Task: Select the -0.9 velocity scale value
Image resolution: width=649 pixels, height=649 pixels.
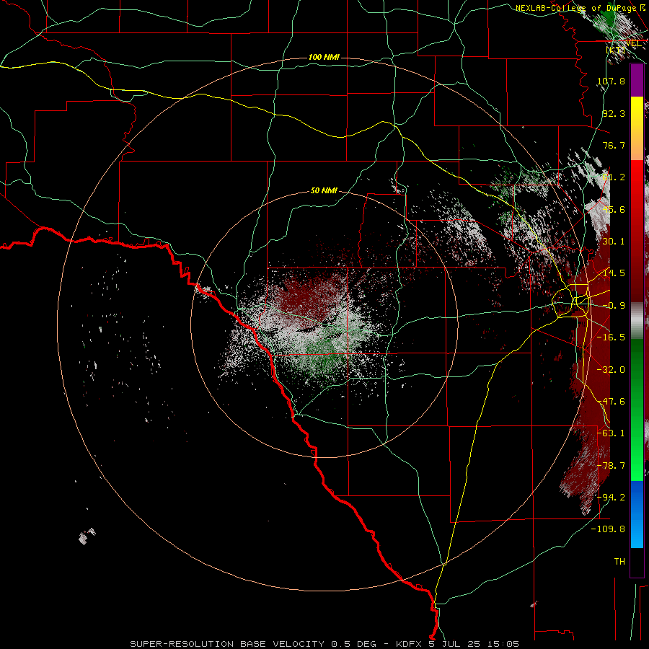Action: pos(614,306)
